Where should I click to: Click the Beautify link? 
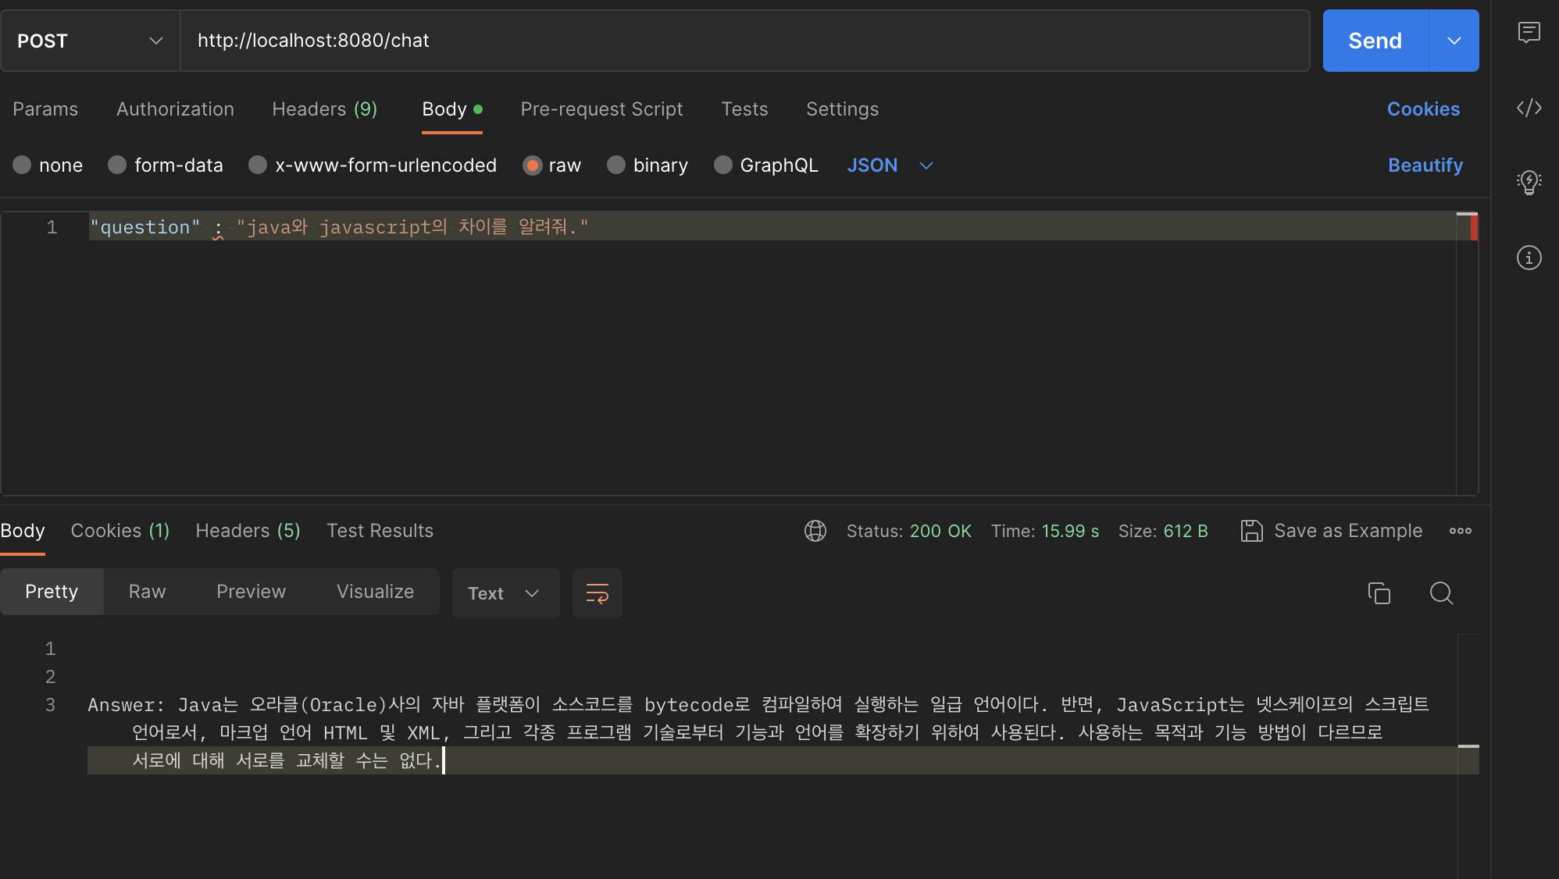1425,165
